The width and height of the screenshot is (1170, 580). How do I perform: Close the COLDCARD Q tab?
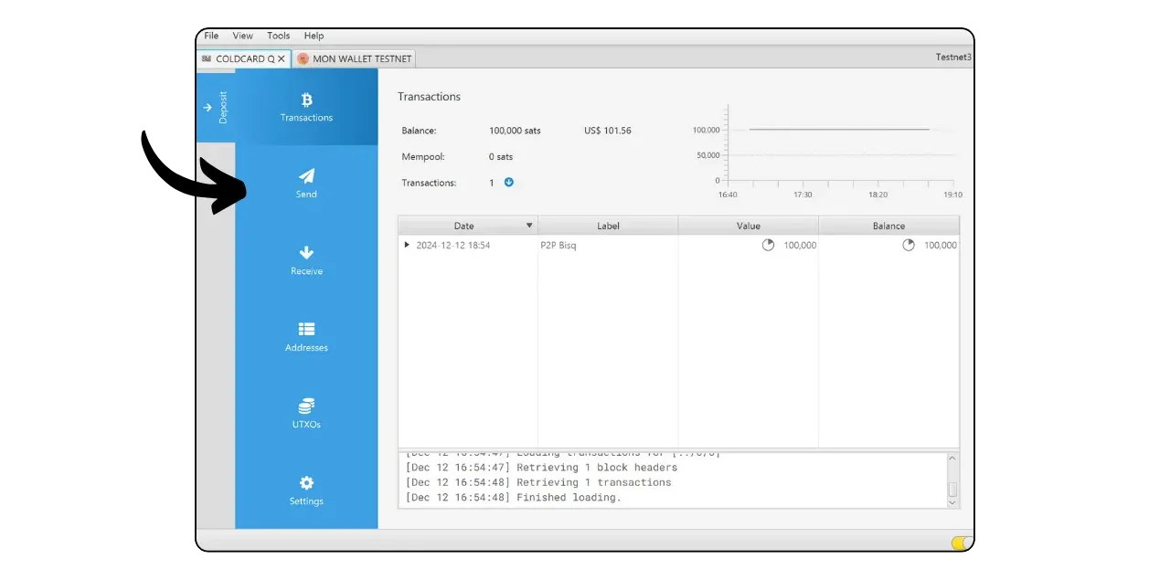pos(282,58)
